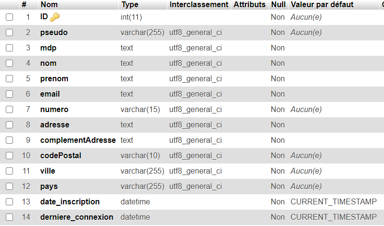The height and width of the screenshot is (226, 384).
Task: Check the derniere_connexion row checkbox
Action: pyautogui.click(x=9, y=217)
